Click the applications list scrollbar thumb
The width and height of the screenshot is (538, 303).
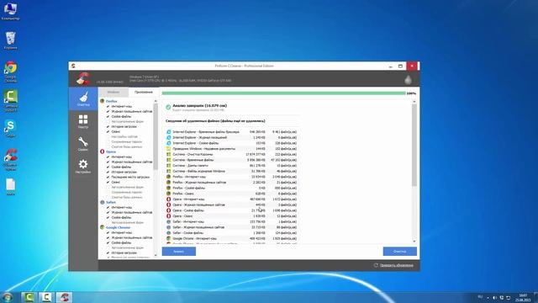(x=156, y=136)
